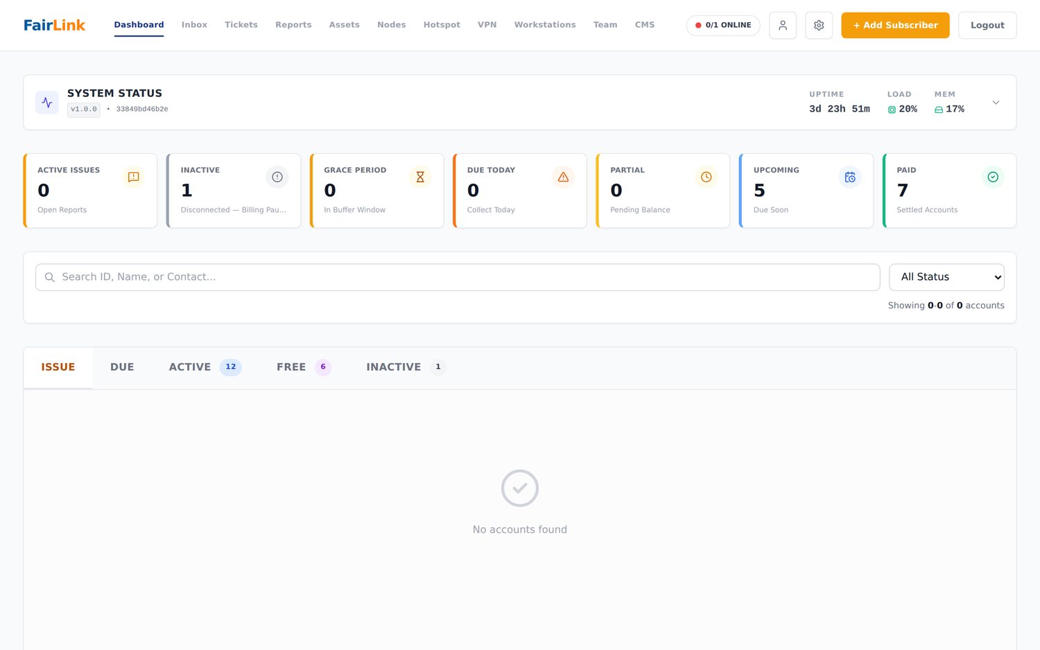The image size is (1040, 650).
Task: Open the Tickets nav item
Action: click(x=241, y=25)
